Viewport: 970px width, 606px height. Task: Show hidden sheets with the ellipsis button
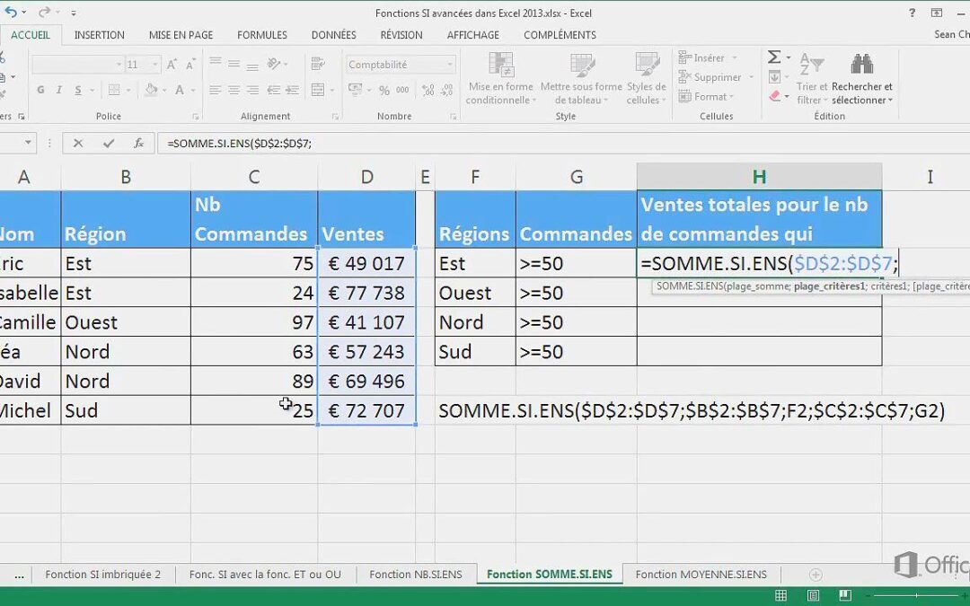point(19,575)
